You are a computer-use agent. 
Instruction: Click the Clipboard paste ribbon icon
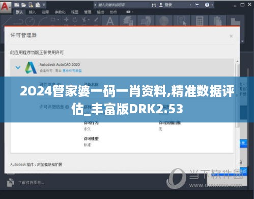coord(218,21)
